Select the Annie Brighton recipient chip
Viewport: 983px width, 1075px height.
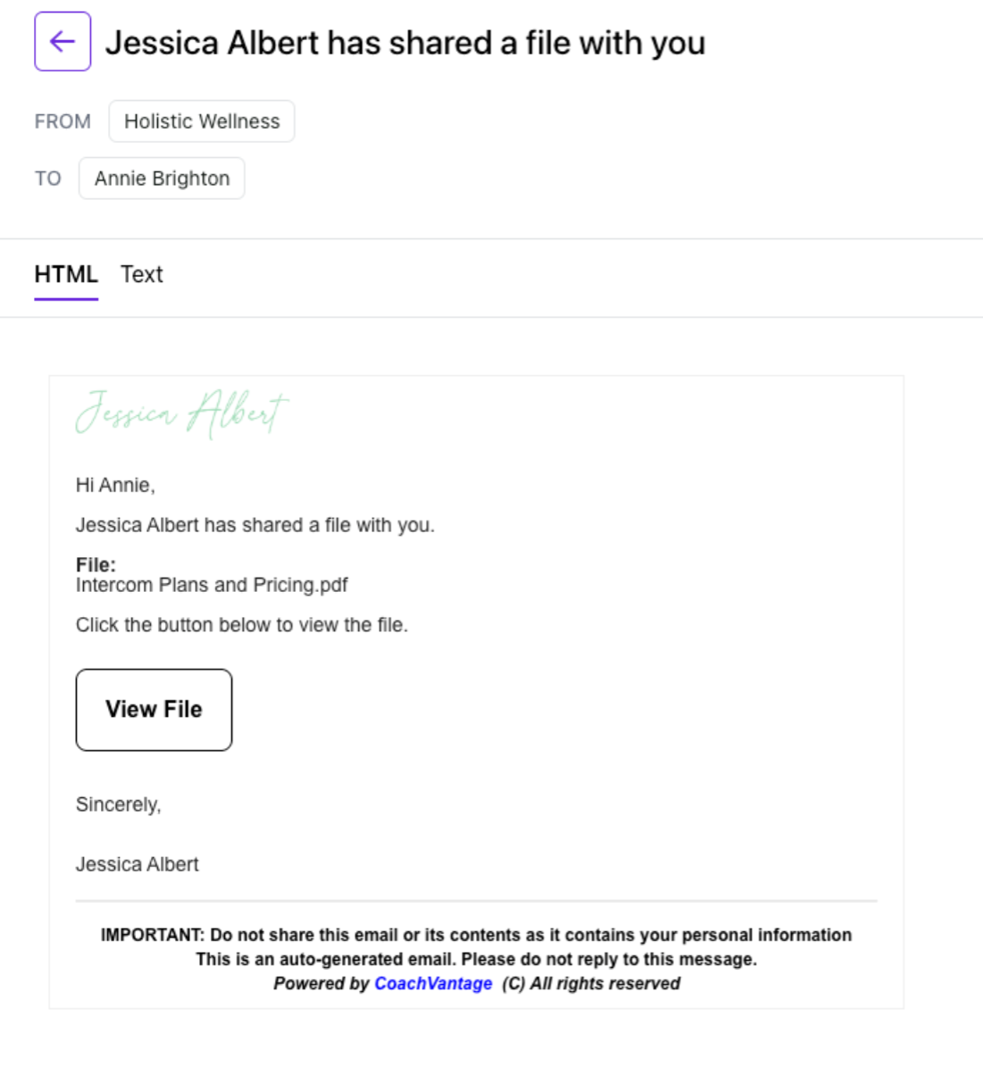[x=162, y=179]
